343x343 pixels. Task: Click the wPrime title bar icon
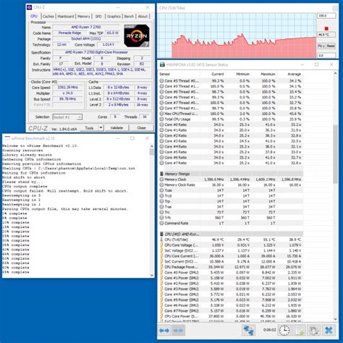(x=7, y=138)
